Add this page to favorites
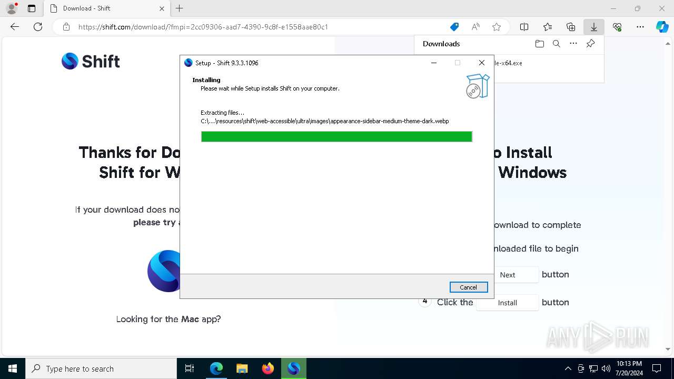Viewport: 674px width, 379px height. (x=496, y=27)
